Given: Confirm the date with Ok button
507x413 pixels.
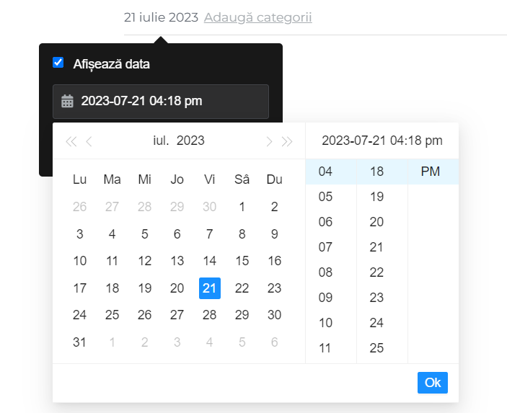Looking at the screenshot, I should point(433,383).
